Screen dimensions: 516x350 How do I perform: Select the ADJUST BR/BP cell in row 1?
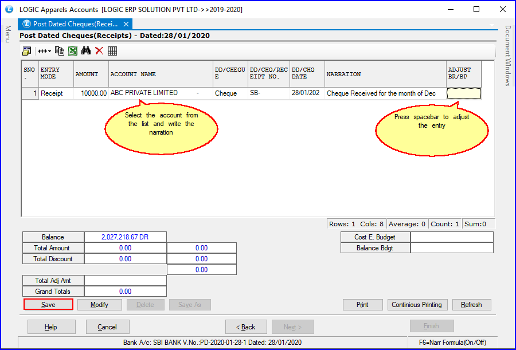click(464, 93)
